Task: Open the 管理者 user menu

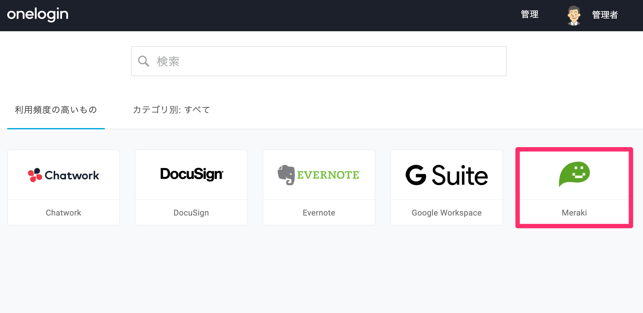Action: pyautogui.click(x=605, y=15)
